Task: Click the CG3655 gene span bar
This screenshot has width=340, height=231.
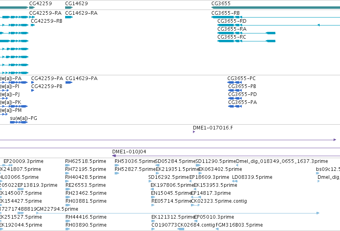Action: 276,8
